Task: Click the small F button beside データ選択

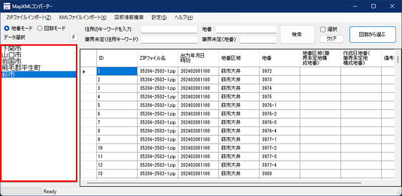Action: coord(74,38)
